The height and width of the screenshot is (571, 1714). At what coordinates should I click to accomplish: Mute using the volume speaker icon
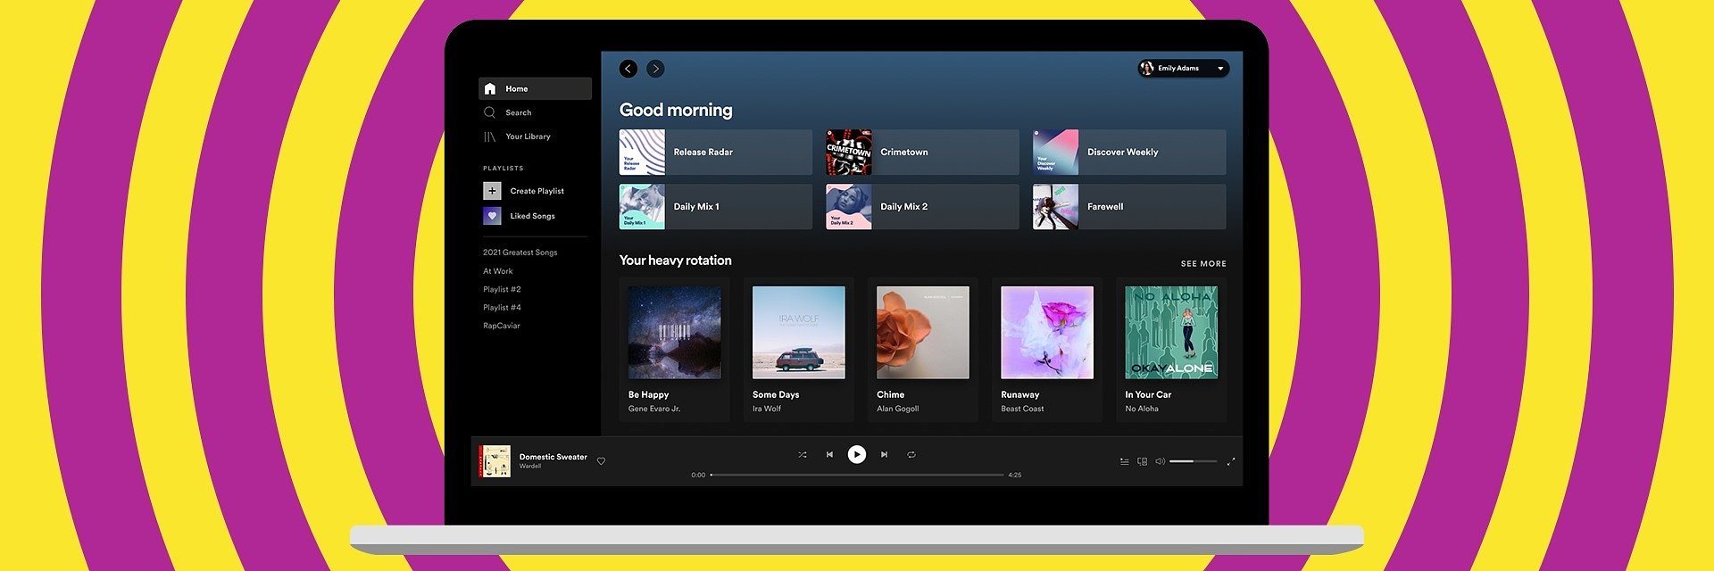tap(1160, 461)
